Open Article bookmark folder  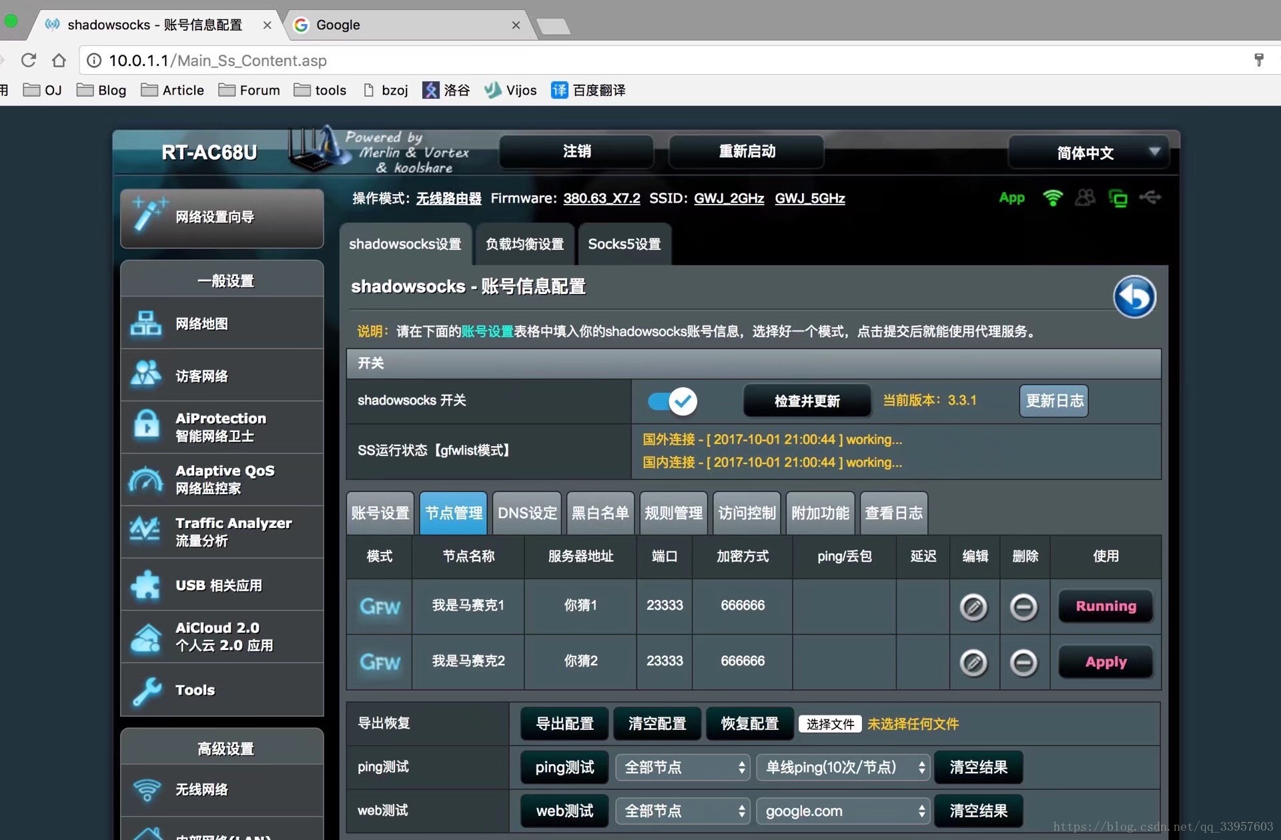point(173,90)
